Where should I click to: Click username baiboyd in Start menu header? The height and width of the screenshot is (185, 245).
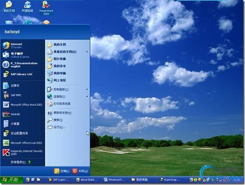pyautogui.click(x=12, y=32)
